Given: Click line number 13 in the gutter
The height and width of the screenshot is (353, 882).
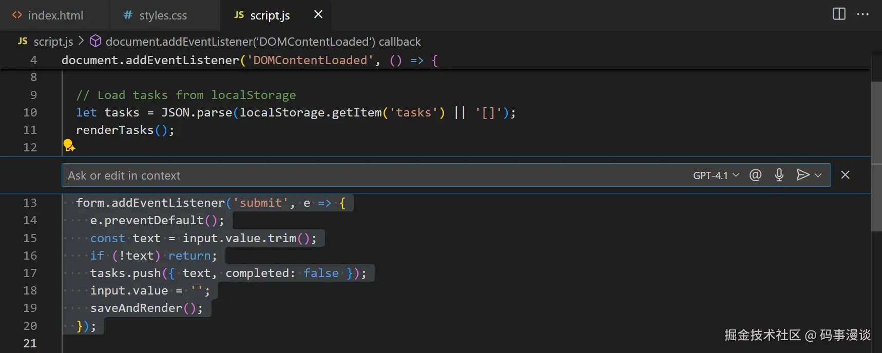Looking at the screenshot, I should click(30, 203).
